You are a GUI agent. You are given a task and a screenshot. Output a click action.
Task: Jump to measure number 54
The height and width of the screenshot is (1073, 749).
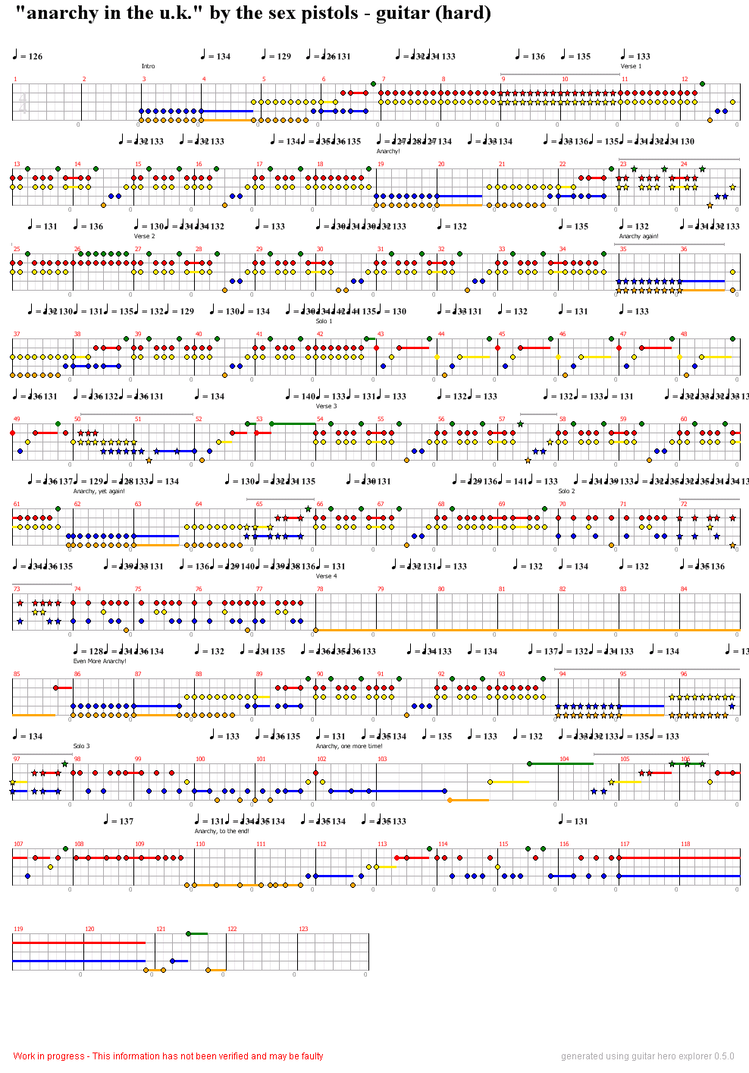click(320, 419)
